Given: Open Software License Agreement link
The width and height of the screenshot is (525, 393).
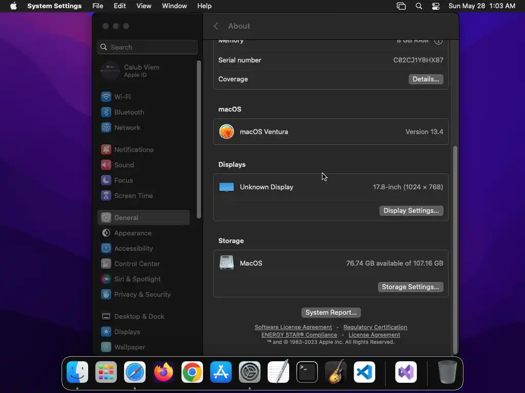Looking at the screenshot, I should pyautogui.click(x=293, y=327).
